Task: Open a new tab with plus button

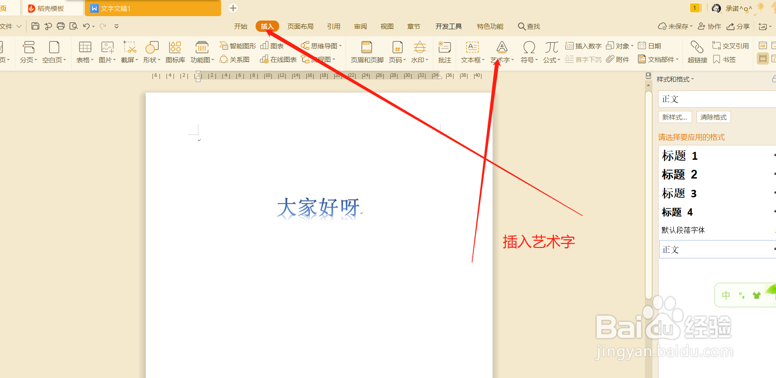Action: tap(233, 8)
